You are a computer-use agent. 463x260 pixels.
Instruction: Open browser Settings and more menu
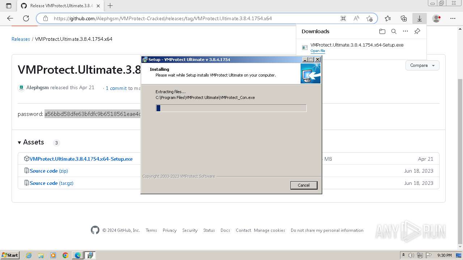pos(453,18)
